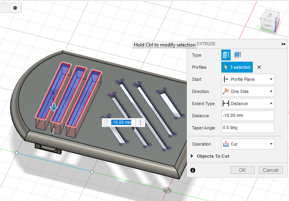Click the info icon in Extrude dialog
Image resolution: width=289 pixels, height=201 pixels.
pyautogui.click(x=193, y=170)
